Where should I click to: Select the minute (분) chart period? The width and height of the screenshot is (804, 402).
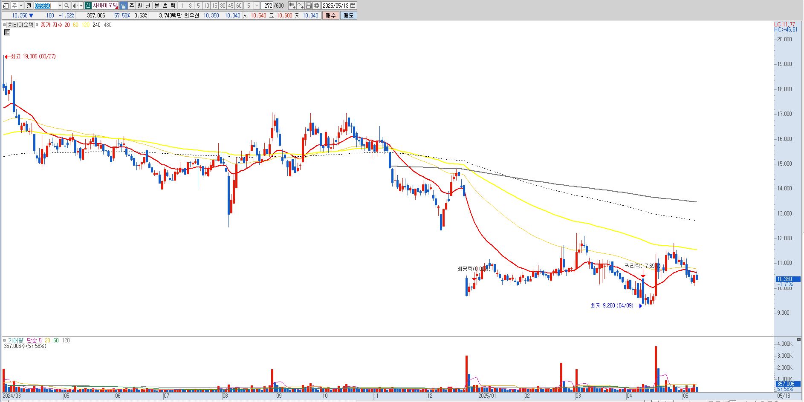click(156, 6)
